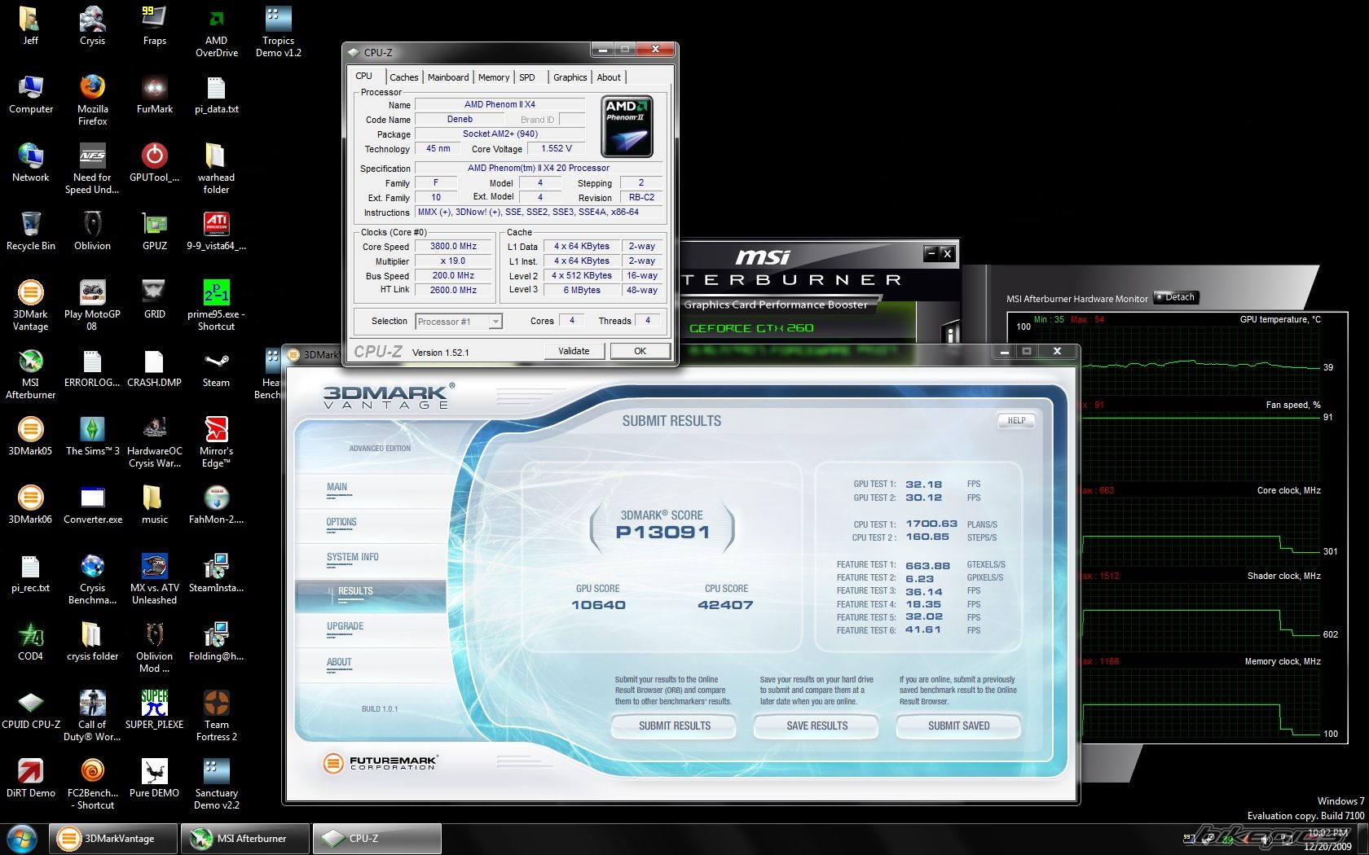Click the MSI Afterburner info icon
This screenshot has width=1369, height=855.
click(x=949, y=332)
